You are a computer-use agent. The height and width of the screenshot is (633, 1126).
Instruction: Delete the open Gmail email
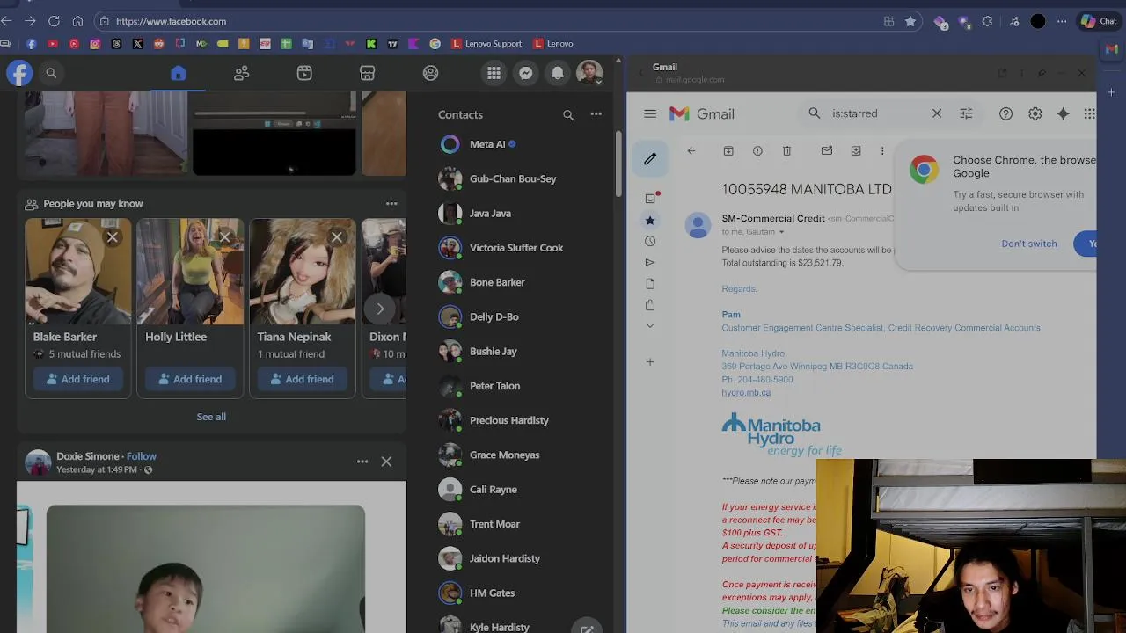click(786, 151)
